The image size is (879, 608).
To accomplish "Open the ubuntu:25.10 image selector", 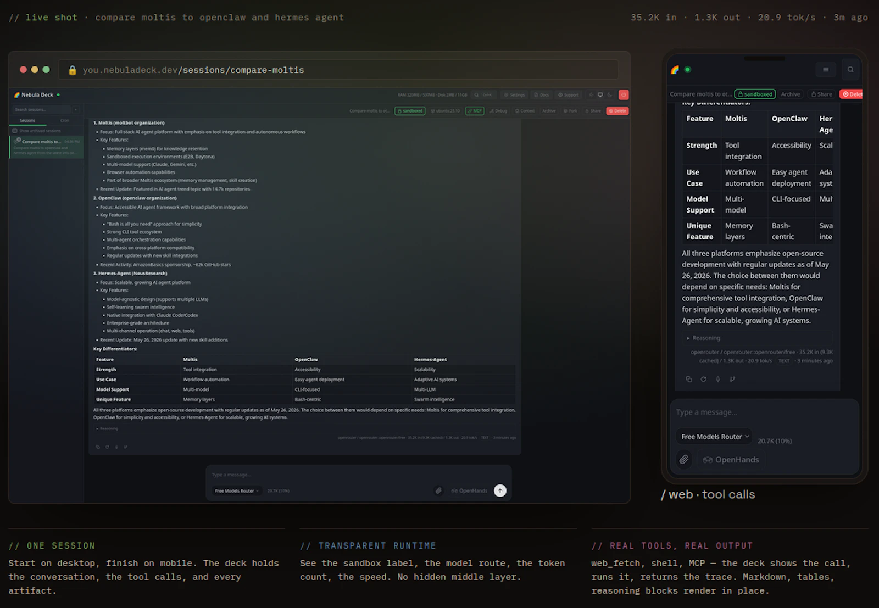I will pos(445,111).
